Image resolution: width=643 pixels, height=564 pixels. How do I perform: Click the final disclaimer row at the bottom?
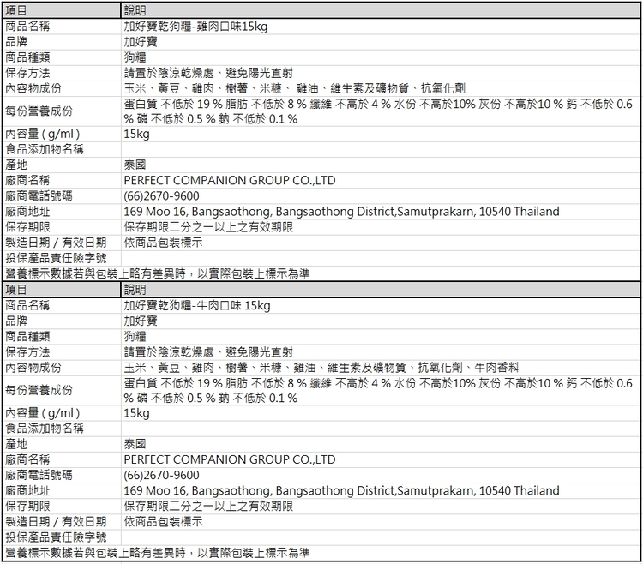[158, 553]
